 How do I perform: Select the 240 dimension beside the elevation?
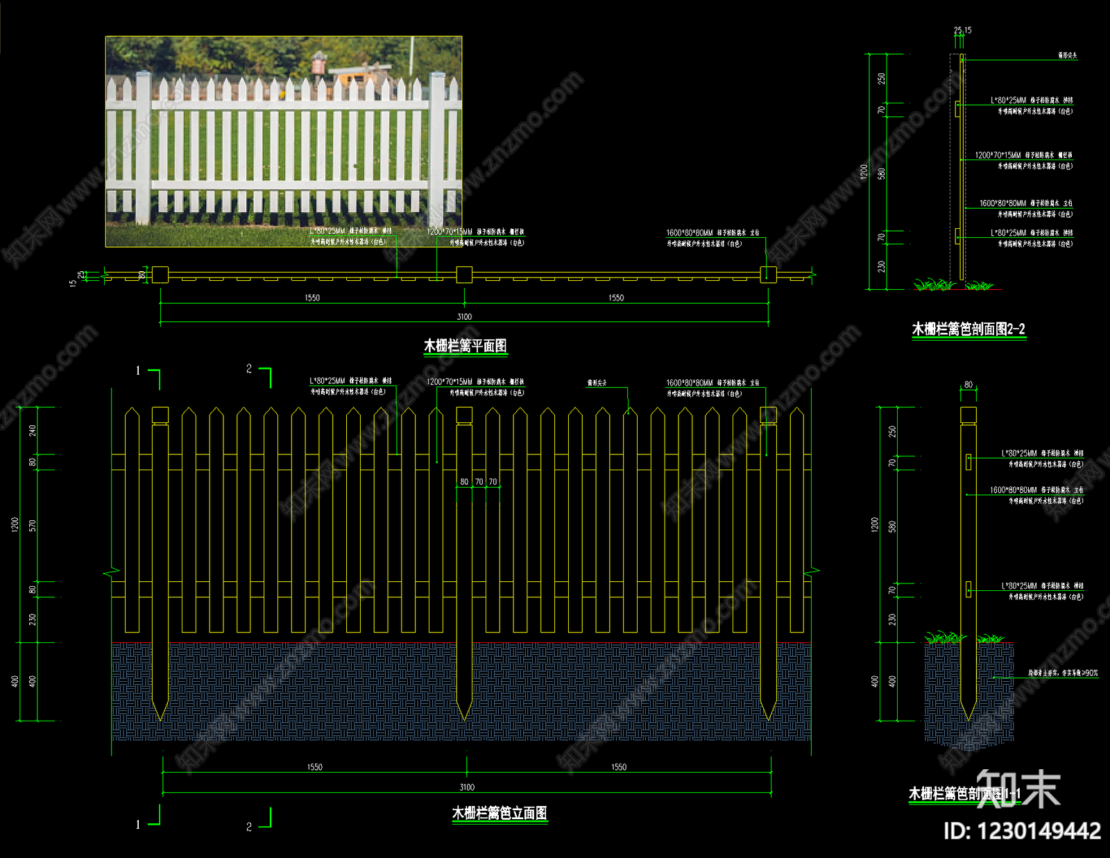pos(33,430)
